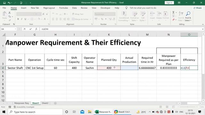Image resolution: width=205 pixels, height=115 pixels.
Task: Click the Share button
Action: tap(198, 8)
